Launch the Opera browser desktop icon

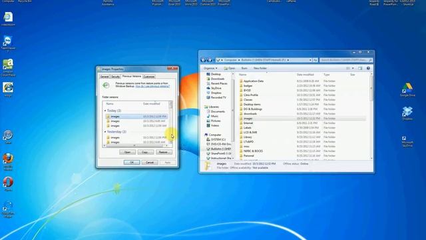pos(8,184)
